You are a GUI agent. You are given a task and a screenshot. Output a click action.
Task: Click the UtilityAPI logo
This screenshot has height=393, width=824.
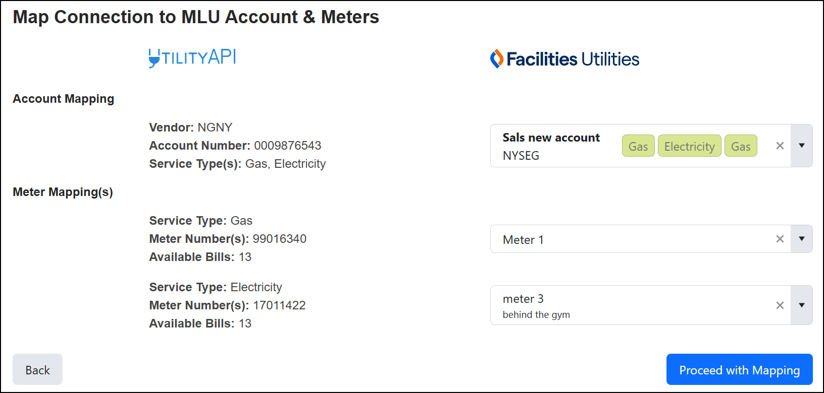pos(192,58)
